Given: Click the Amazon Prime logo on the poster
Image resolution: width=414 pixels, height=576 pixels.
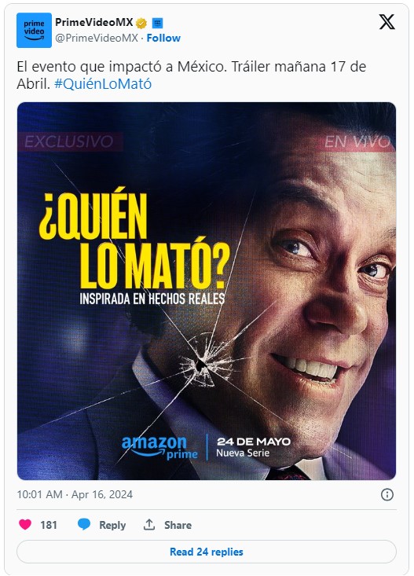Looking at the screenshot, I should (159, 447).
